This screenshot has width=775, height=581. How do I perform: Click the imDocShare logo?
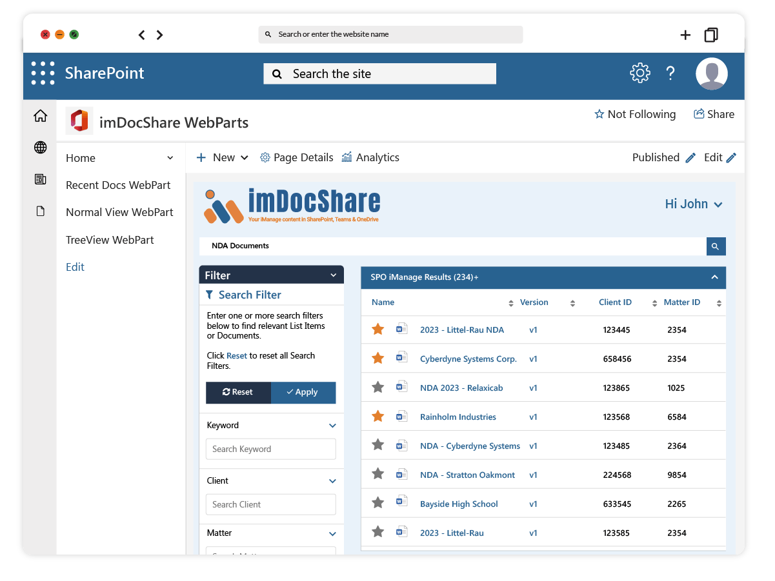click(x=292, y=205)
